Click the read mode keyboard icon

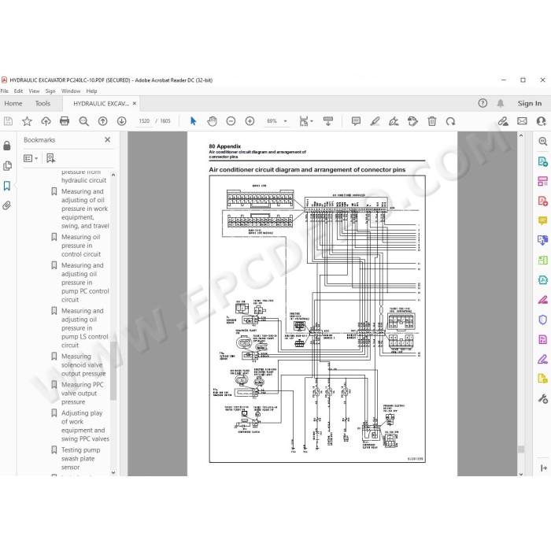click(328, 121)
